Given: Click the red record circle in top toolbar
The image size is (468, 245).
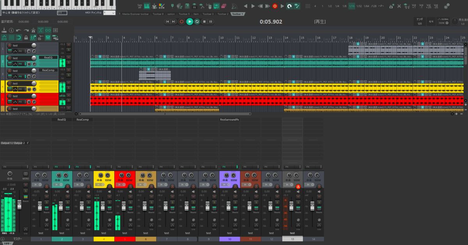Looking at the screenshot, I should pyautogui.click(x=275, y=6).
